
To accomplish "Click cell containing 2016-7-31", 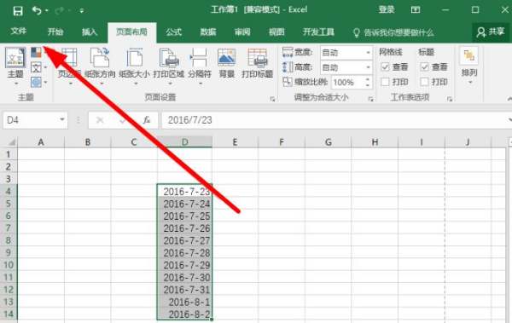I will pyautogui.click(x=185, y=290).
